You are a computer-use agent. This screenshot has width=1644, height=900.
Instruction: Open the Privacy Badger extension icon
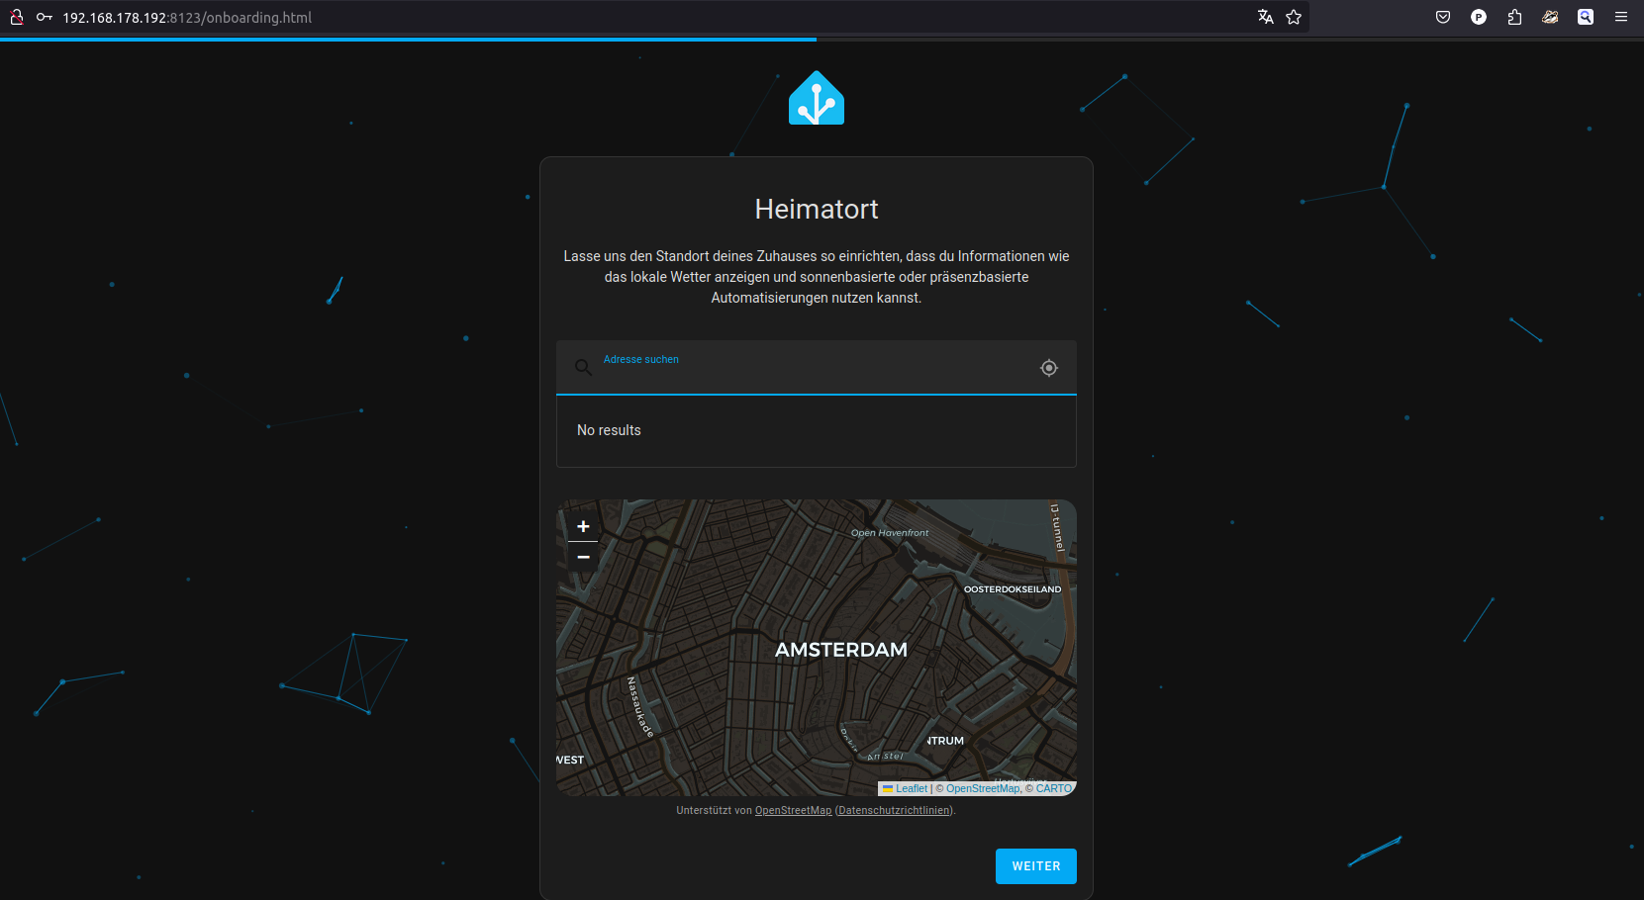coord(1550,17)
